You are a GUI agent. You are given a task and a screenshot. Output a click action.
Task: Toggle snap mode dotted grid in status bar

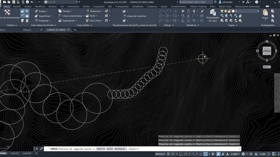[173, 154]
